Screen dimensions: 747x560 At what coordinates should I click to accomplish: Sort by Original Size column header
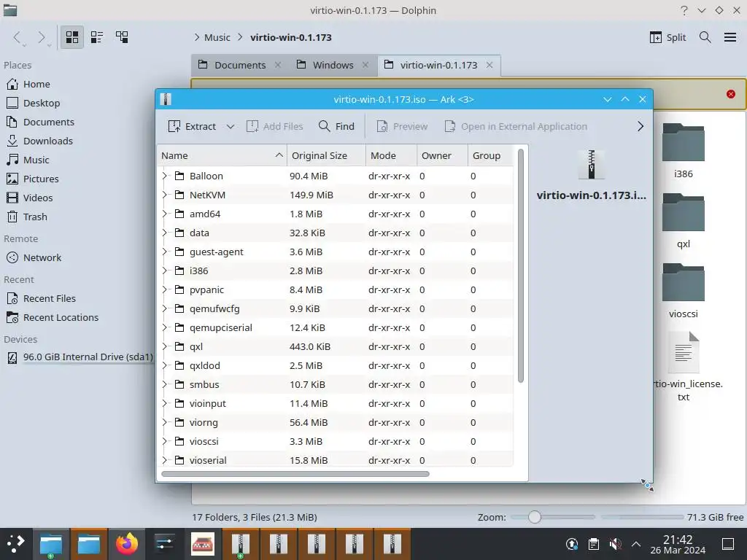click(326, 156)
